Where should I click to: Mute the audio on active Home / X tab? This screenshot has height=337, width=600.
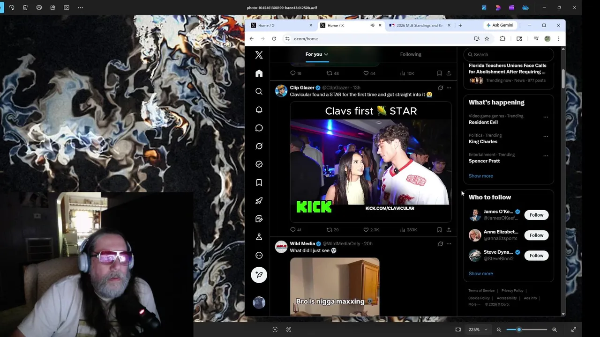point(372,25)
